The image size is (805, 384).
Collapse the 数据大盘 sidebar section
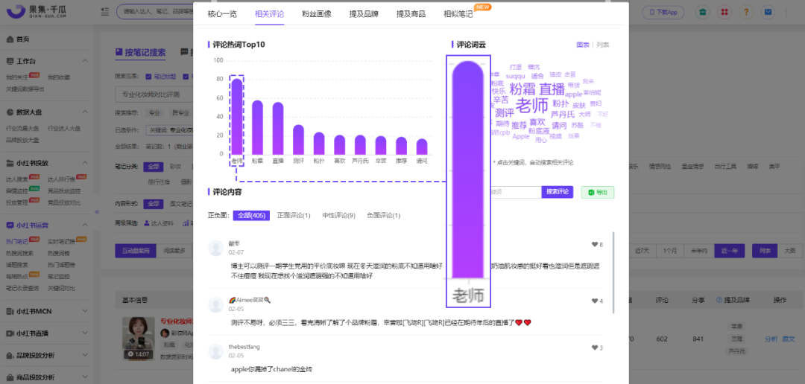85,112
